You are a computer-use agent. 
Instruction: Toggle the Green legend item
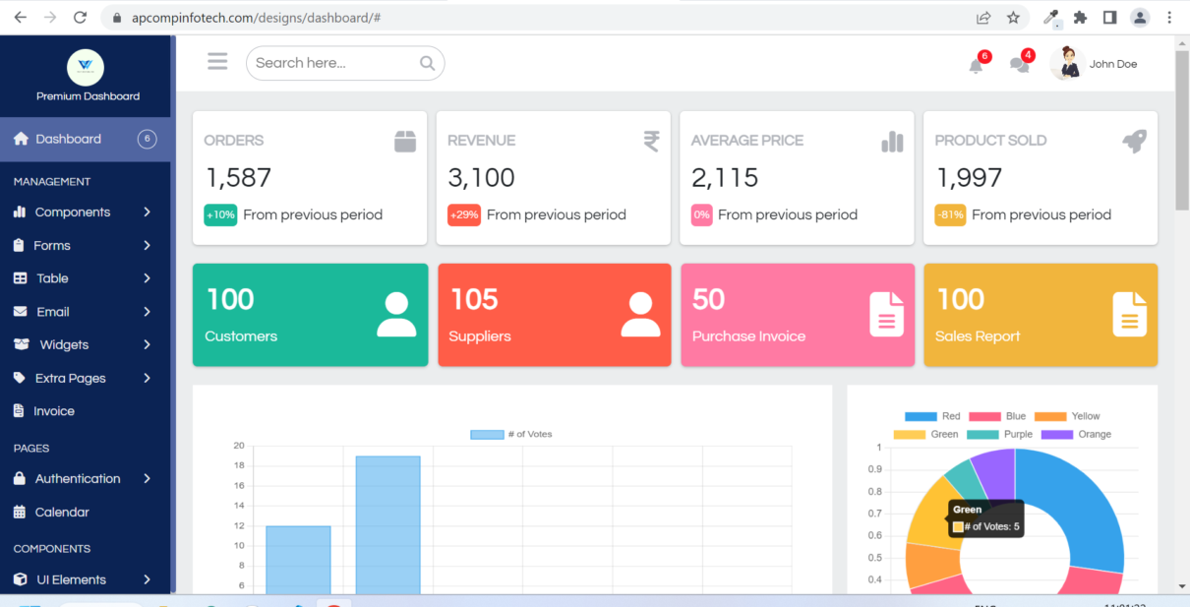926,434
